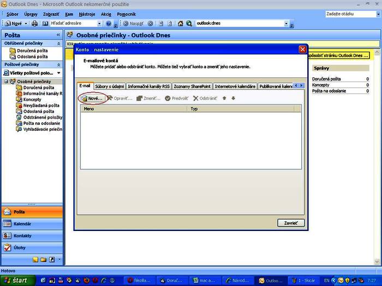Screen dimensions: 382x286
Task: Click the Meno column header
Action: [134, 109]
